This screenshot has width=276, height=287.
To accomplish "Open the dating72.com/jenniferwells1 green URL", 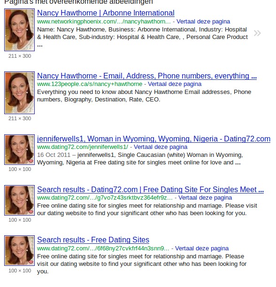I will [83, 147].
